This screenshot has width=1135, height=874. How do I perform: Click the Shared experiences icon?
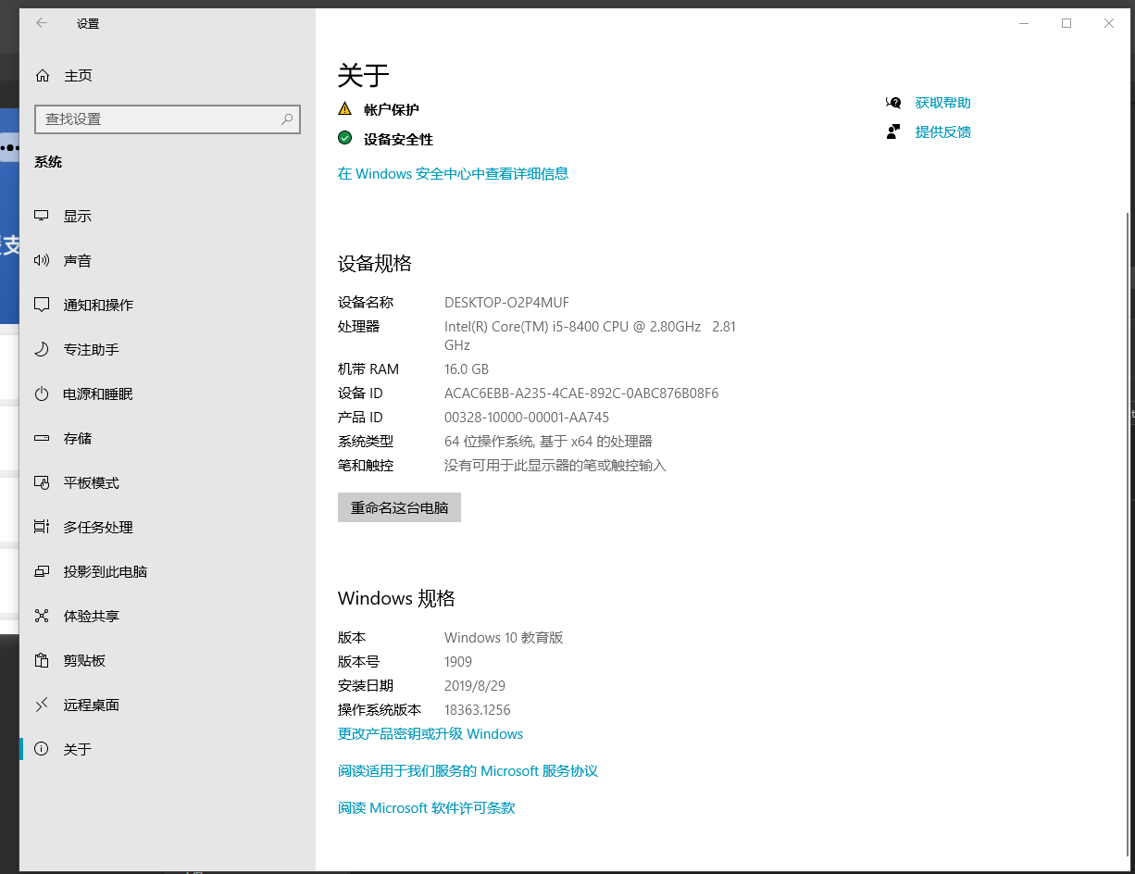pyautogui.click(x=42, y=616)
